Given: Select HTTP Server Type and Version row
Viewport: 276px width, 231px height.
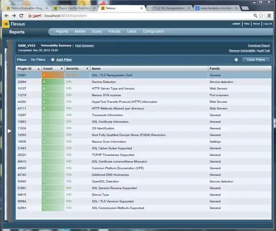Looking at the screenshot, I should click(x=144, y=88).
